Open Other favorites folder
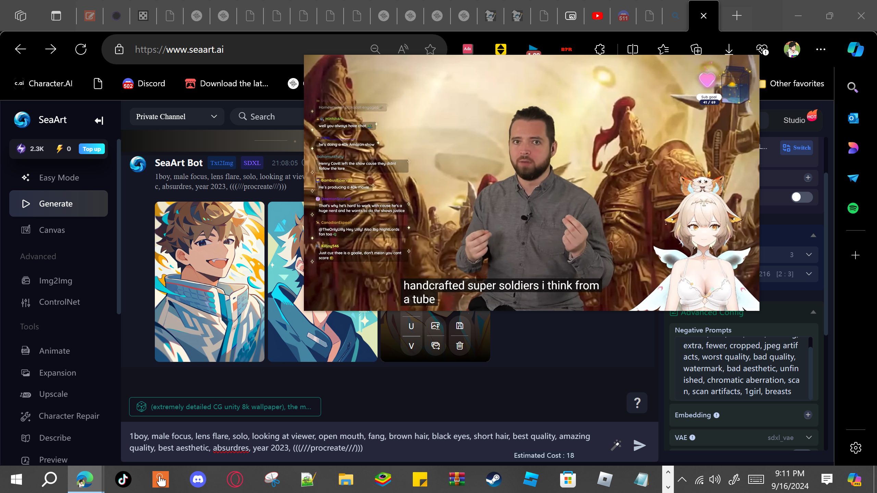This screenshot has width=877, height=493. pos(791,84)
